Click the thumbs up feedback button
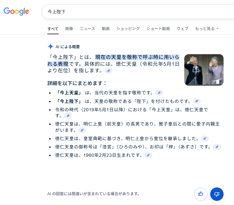This screenshot has width=234, height=205. point(201,194)
